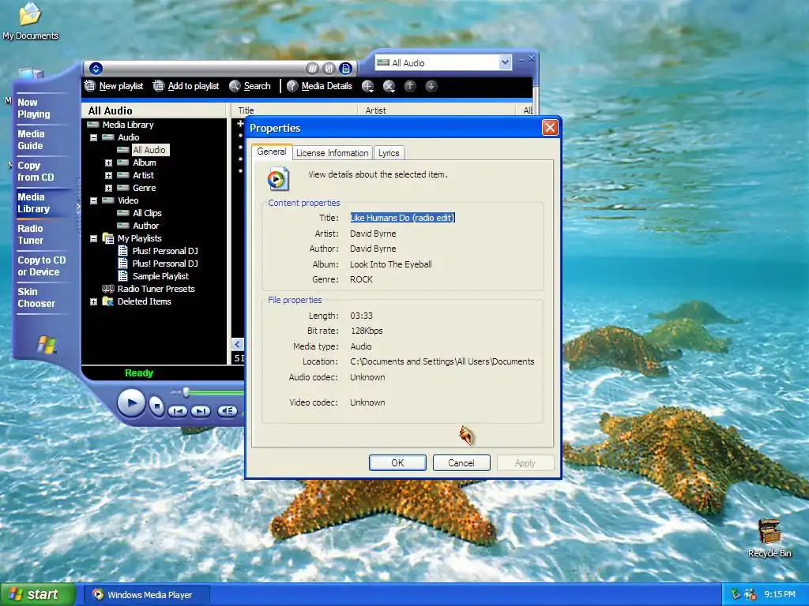Screen dimensions: 809x606
Task: Select Media Library root tree item
Action: click(128, 125)
